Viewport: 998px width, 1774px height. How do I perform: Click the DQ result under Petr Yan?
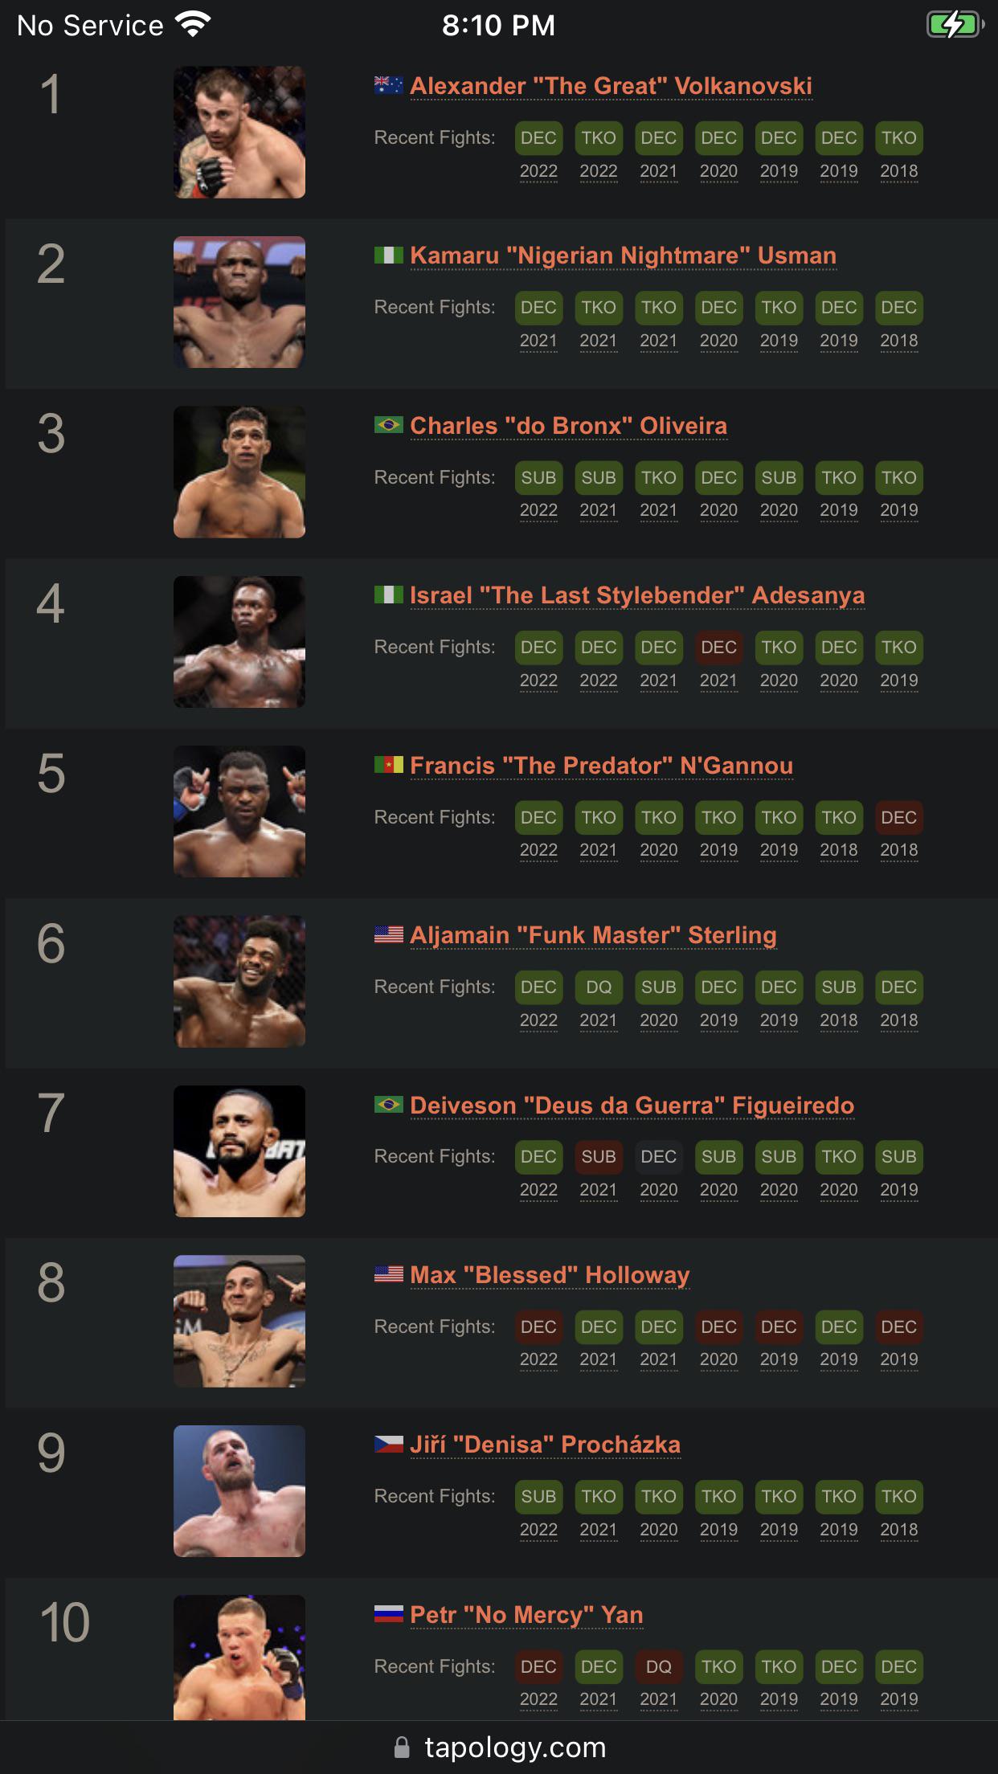click(659, 1666)
